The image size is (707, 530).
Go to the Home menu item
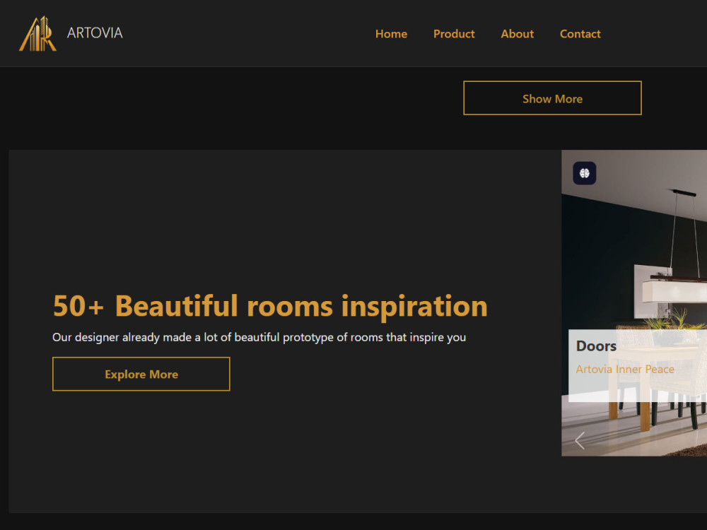pyautogui.click(x=391, y=34)
